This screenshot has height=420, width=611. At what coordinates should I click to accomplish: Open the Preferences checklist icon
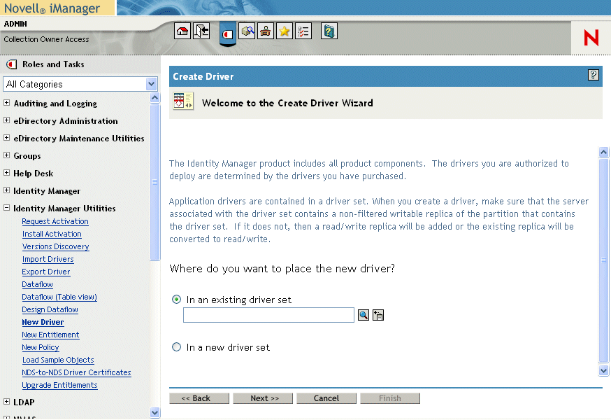click(303, 31)
